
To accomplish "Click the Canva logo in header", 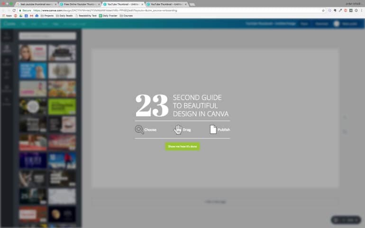I will pos(9,23).
